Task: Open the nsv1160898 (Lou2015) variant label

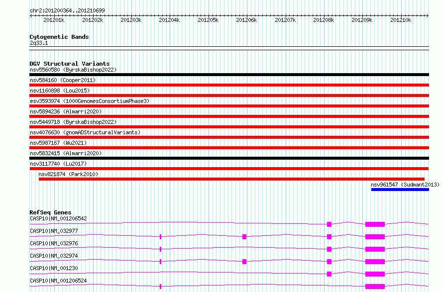Action: (x=60, y=91)
